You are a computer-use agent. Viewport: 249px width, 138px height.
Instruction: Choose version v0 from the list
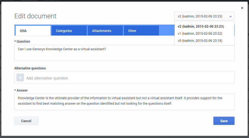point(200,41)
